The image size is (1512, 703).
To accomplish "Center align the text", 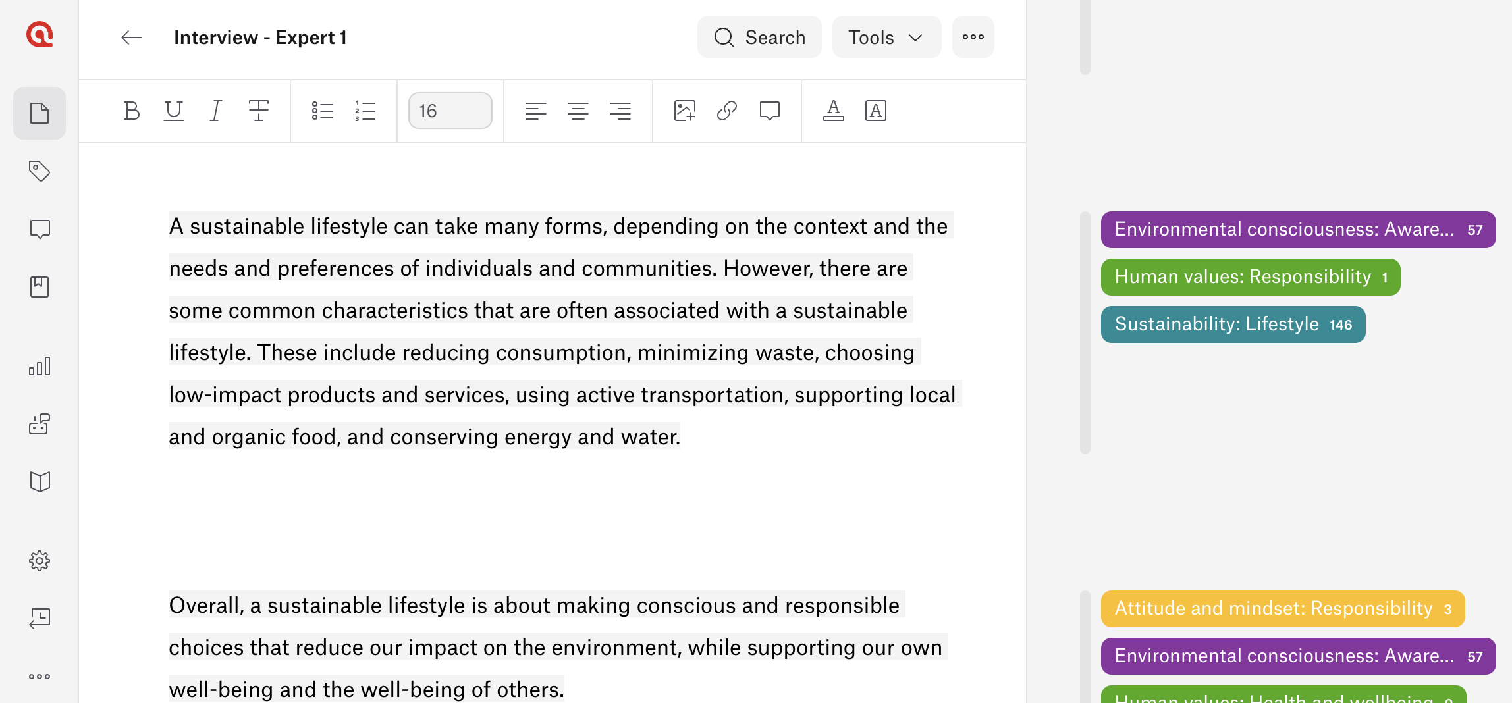I will [578, 111].
